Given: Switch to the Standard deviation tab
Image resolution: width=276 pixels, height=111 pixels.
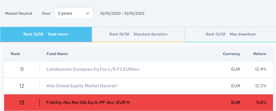Looking at the screenshot, I should (138, 34).
